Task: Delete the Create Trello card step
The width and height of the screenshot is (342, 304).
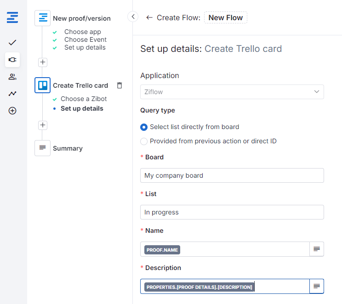Action: 120,85
